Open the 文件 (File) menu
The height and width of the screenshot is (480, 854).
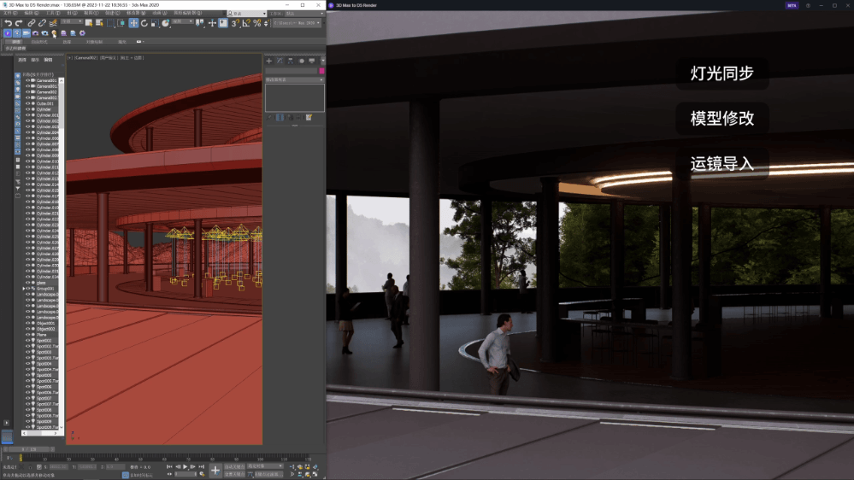(x=8, y=14)
